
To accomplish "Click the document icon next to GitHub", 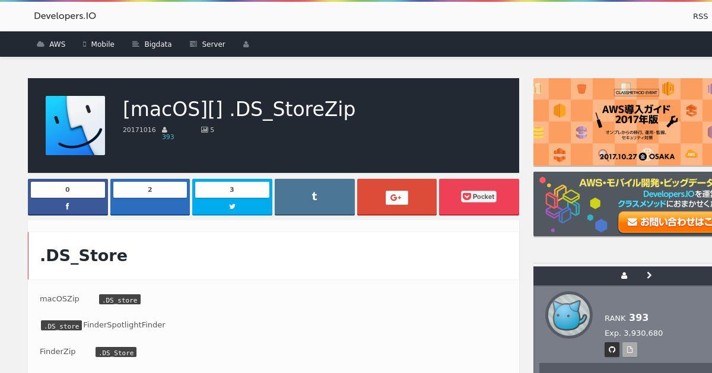I will coord(630,350).
